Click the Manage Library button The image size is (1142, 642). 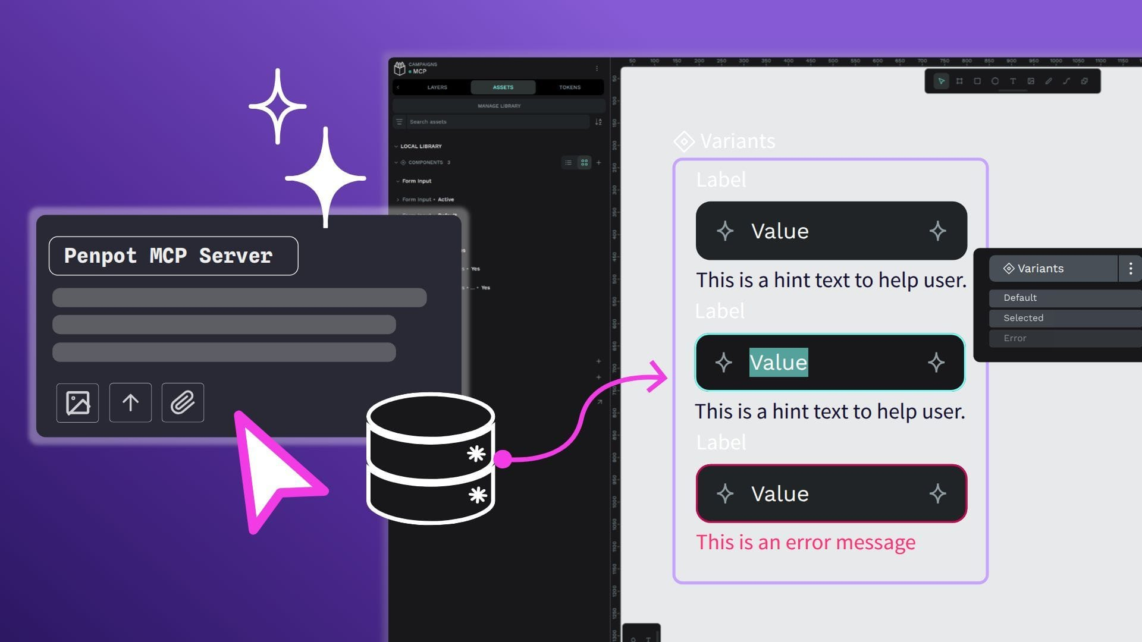tap(499, 106)
